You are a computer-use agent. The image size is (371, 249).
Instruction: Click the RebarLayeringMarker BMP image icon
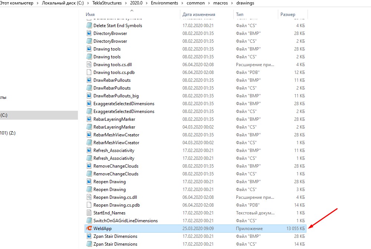click(89, 119)
